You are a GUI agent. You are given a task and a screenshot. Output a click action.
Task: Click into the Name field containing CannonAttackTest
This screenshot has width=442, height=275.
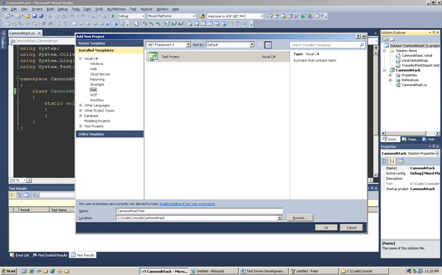pyautogui.click(x=199, y=211)
